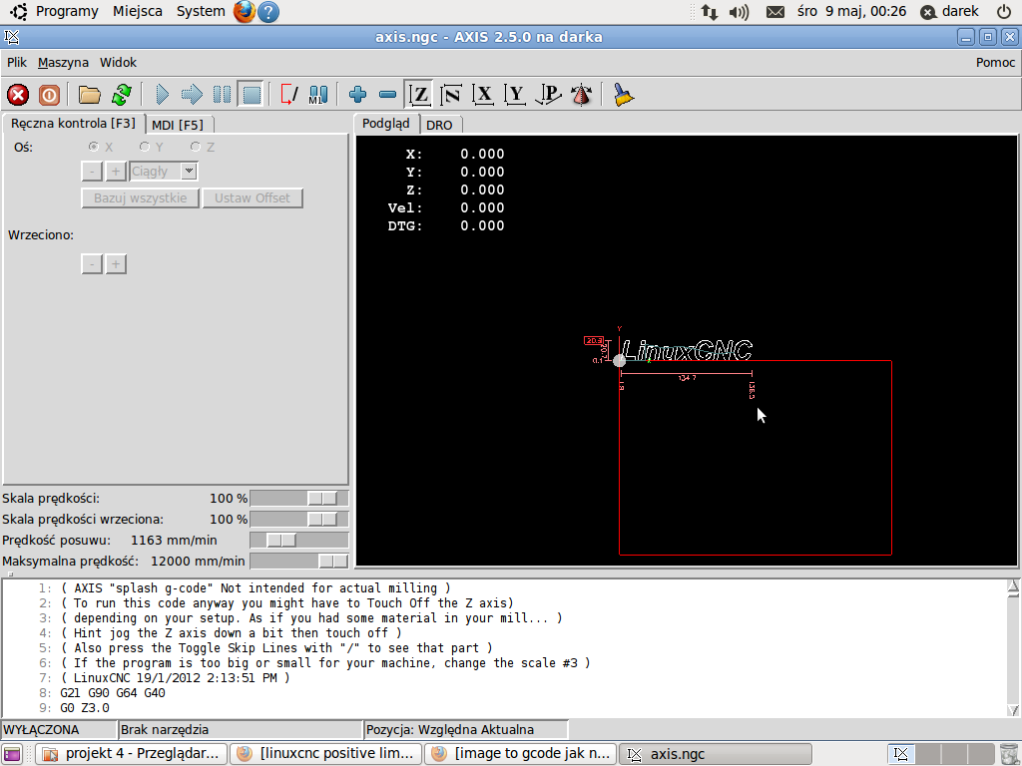Viewport: 1022px width, 766px height.
Task: Open the mail indicator icon
Action: 774,12
